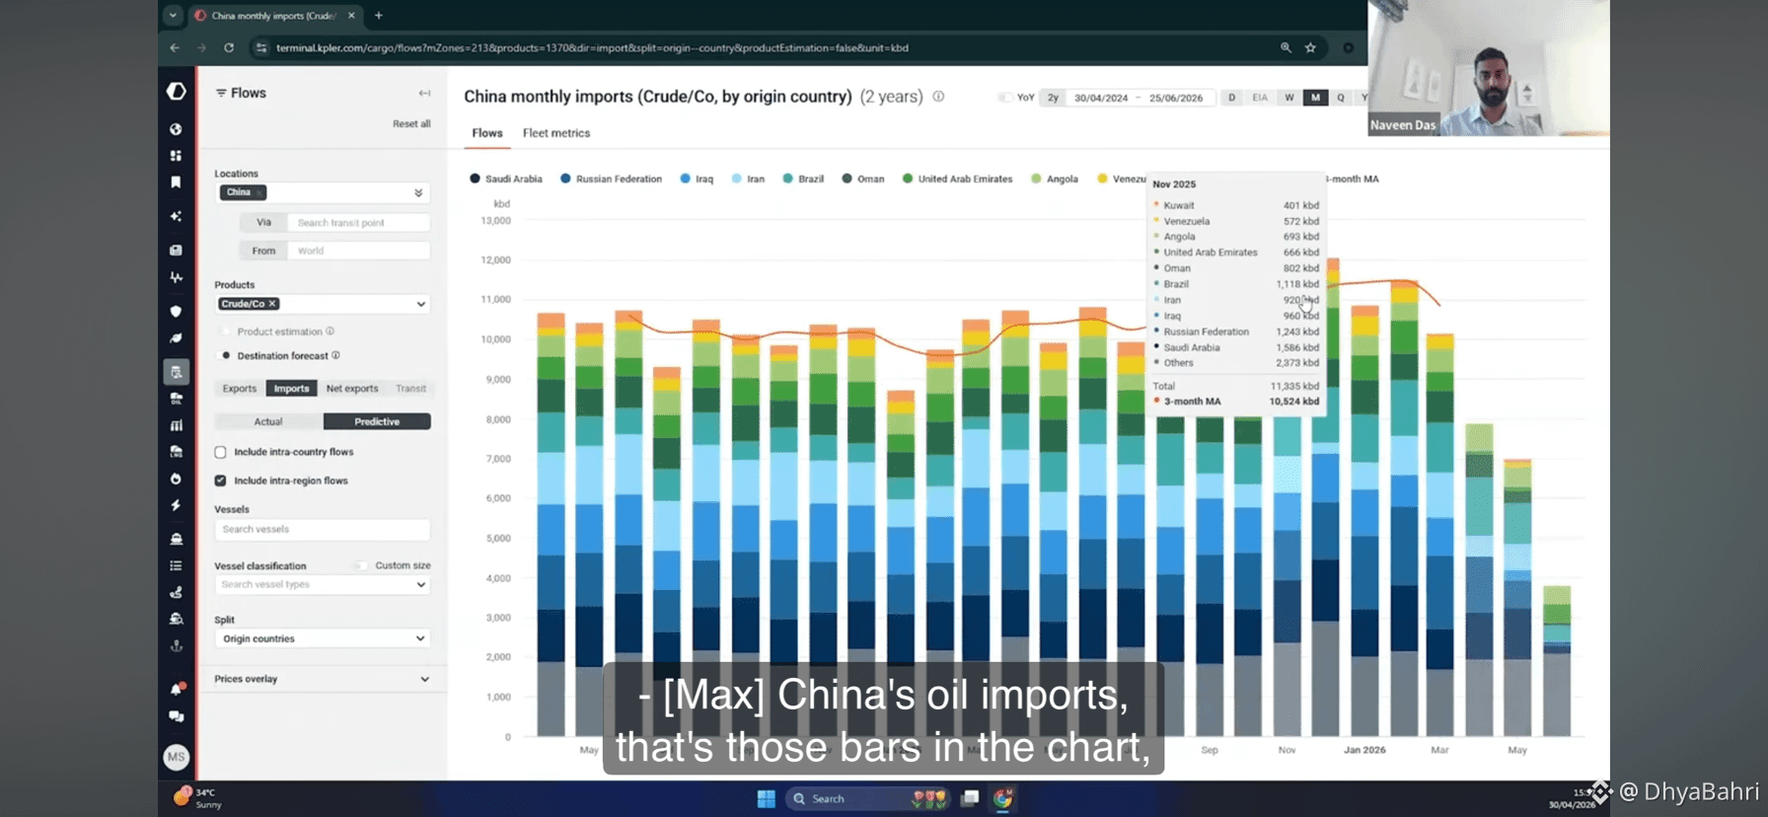Open the bookmark icon in sidebar

[x=176, y=183]
